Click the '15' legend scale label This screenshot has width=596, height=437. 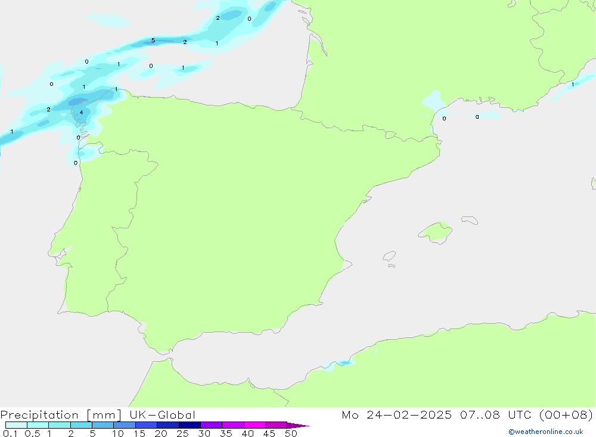[139, 433]
